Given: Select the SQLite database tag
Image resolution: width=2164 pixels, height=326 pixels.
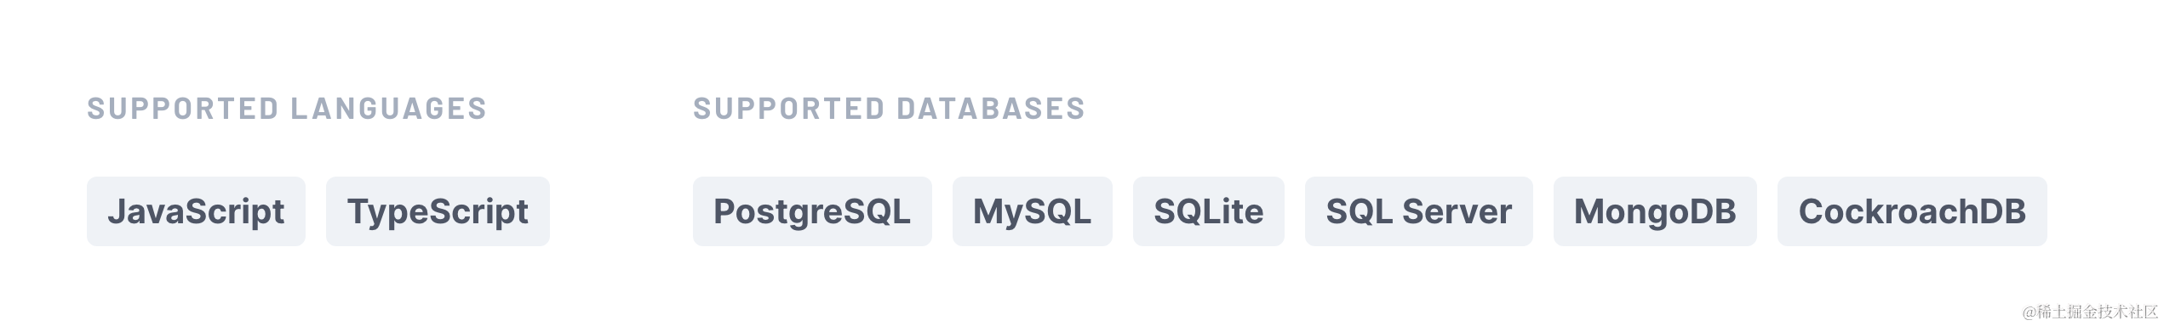Looking at the screenshot, I should (x=1208, y=211).
